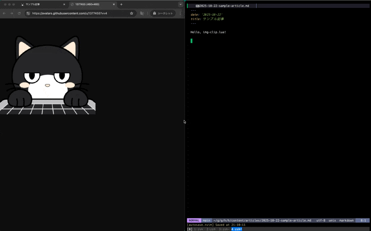Reload the current page
371x231 pixels.
pyautogui.click(x=19, y=13)
